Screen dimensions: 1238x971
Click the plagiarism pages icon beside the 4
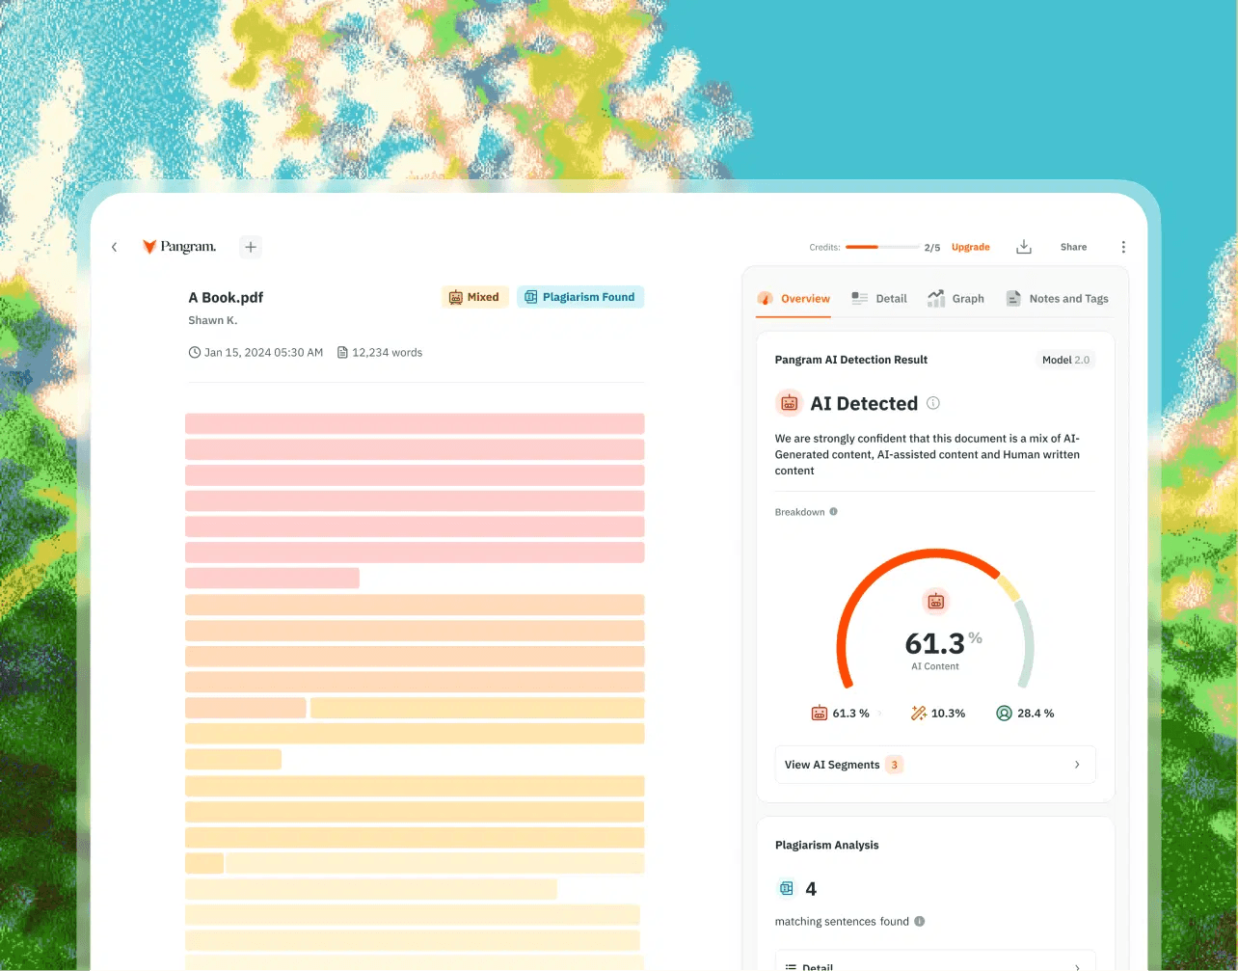pos(785,887)
